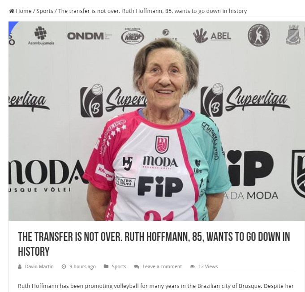Viewport: 305px width, 292px height.
Task: Click the clock icon beside the post time
Action: 64,266
